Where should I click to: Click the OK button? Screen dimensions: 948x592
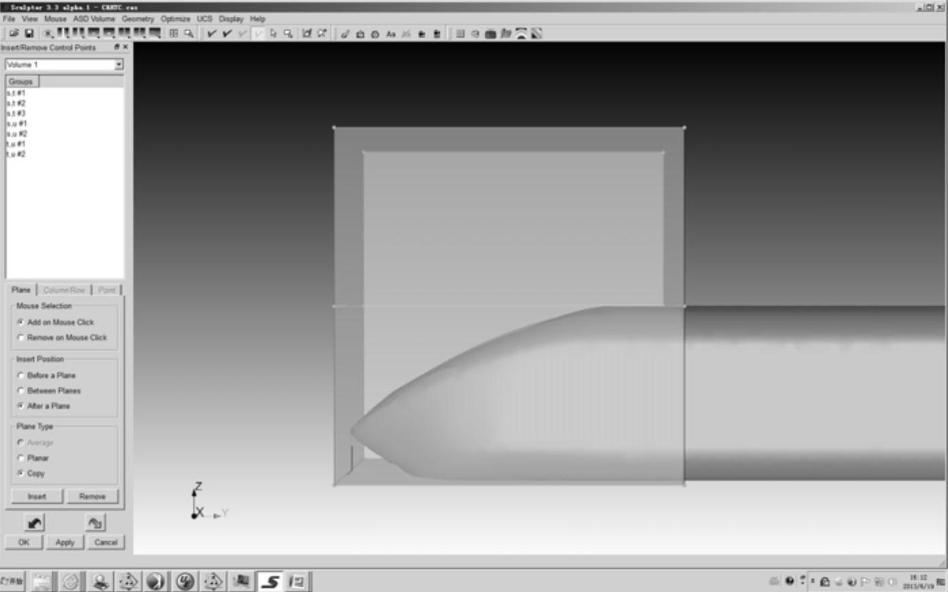click(24, 543)
